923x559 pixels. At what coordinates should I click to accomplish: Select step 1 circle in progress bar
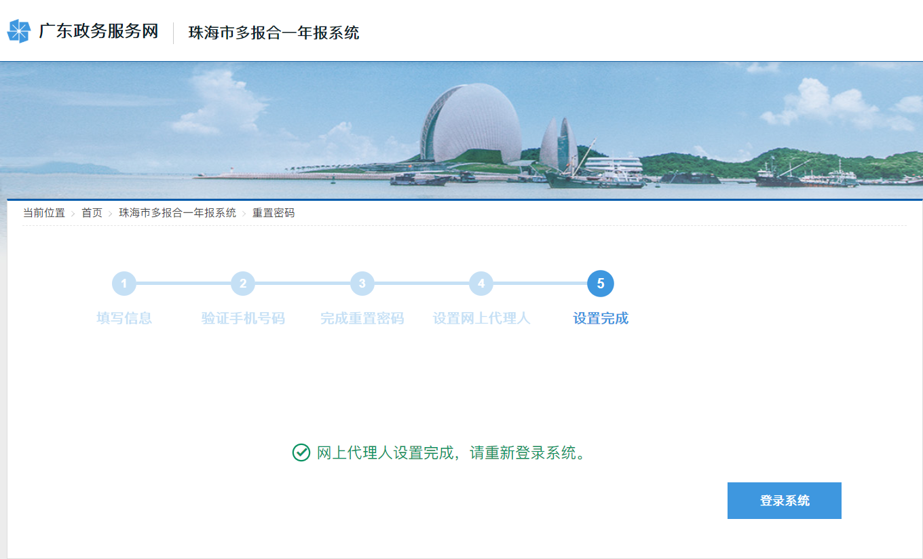tap(124, 284)
